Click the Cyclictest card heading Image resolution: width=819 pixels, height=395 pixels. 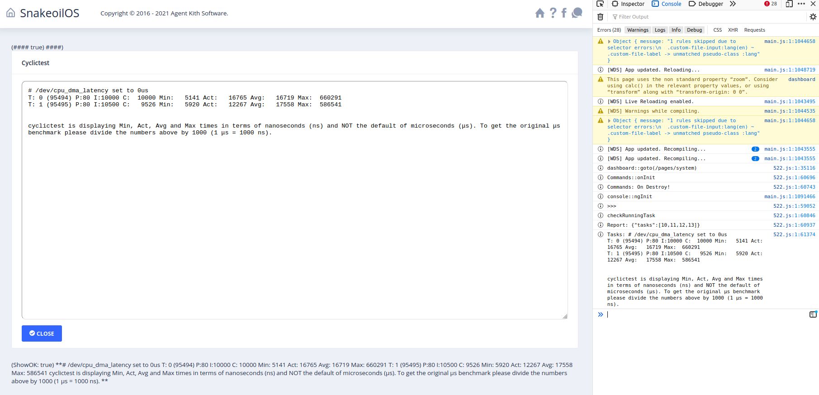[x=35, y=63]
